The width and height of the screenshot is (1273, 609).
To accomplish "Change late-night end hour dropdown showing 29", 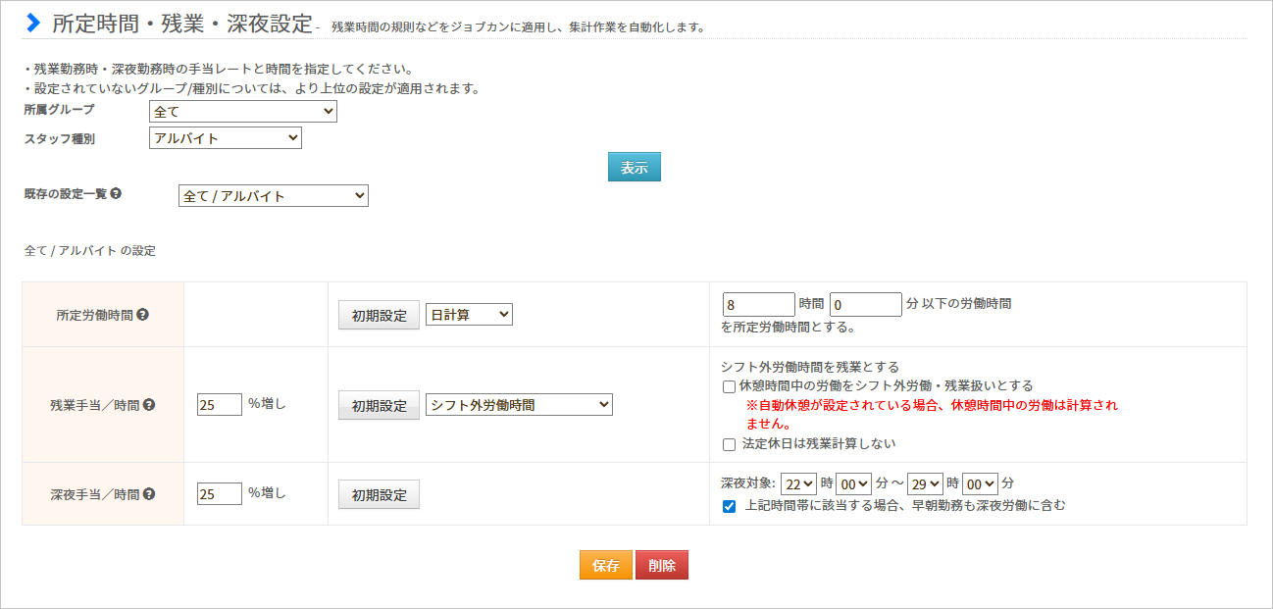I will [925, 483].
